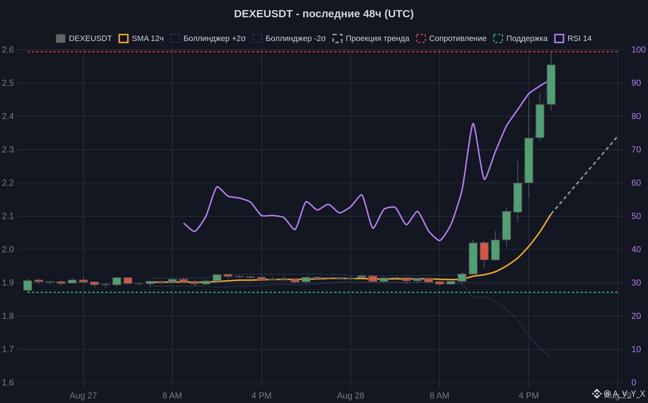The height and width of the screenshot is (403, 648).
Task: Click the 2.1 price axis label
Action: point(8,216)
